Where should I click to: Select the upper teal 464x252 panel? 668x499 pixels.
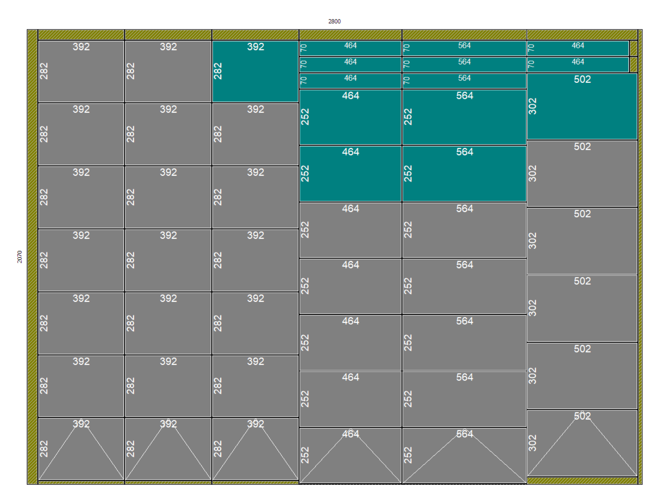[350, 117]
